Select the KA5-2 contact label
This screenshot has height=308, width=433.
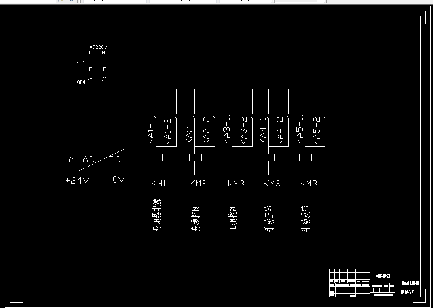[317, 131]
